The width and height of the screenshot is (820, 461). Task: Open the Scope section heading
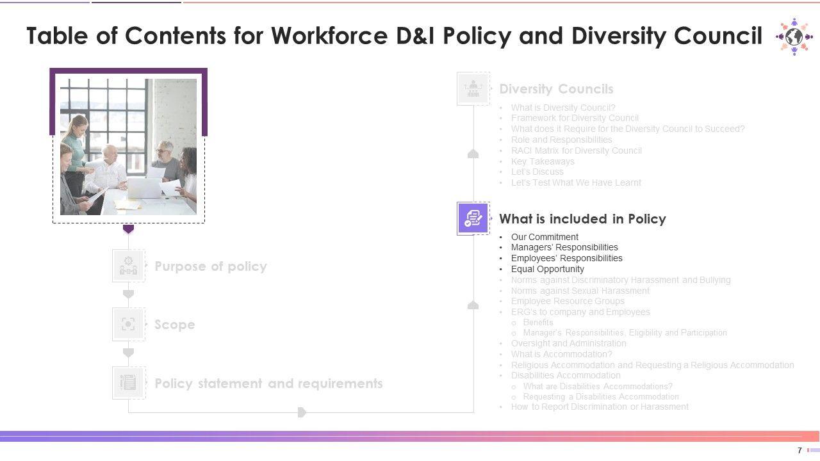(175, 325)
